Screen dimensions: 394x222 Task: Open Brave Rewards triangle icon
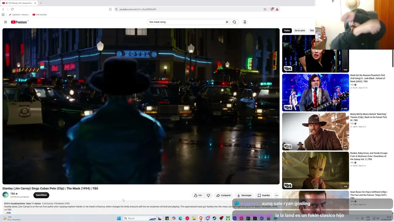coord(277,9)
